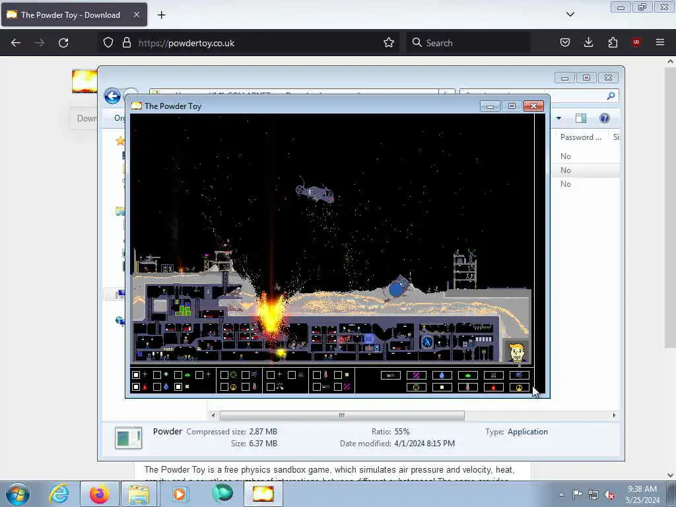
Task: Select the vertical lines render preset button
Action: (x=494, y=375)
